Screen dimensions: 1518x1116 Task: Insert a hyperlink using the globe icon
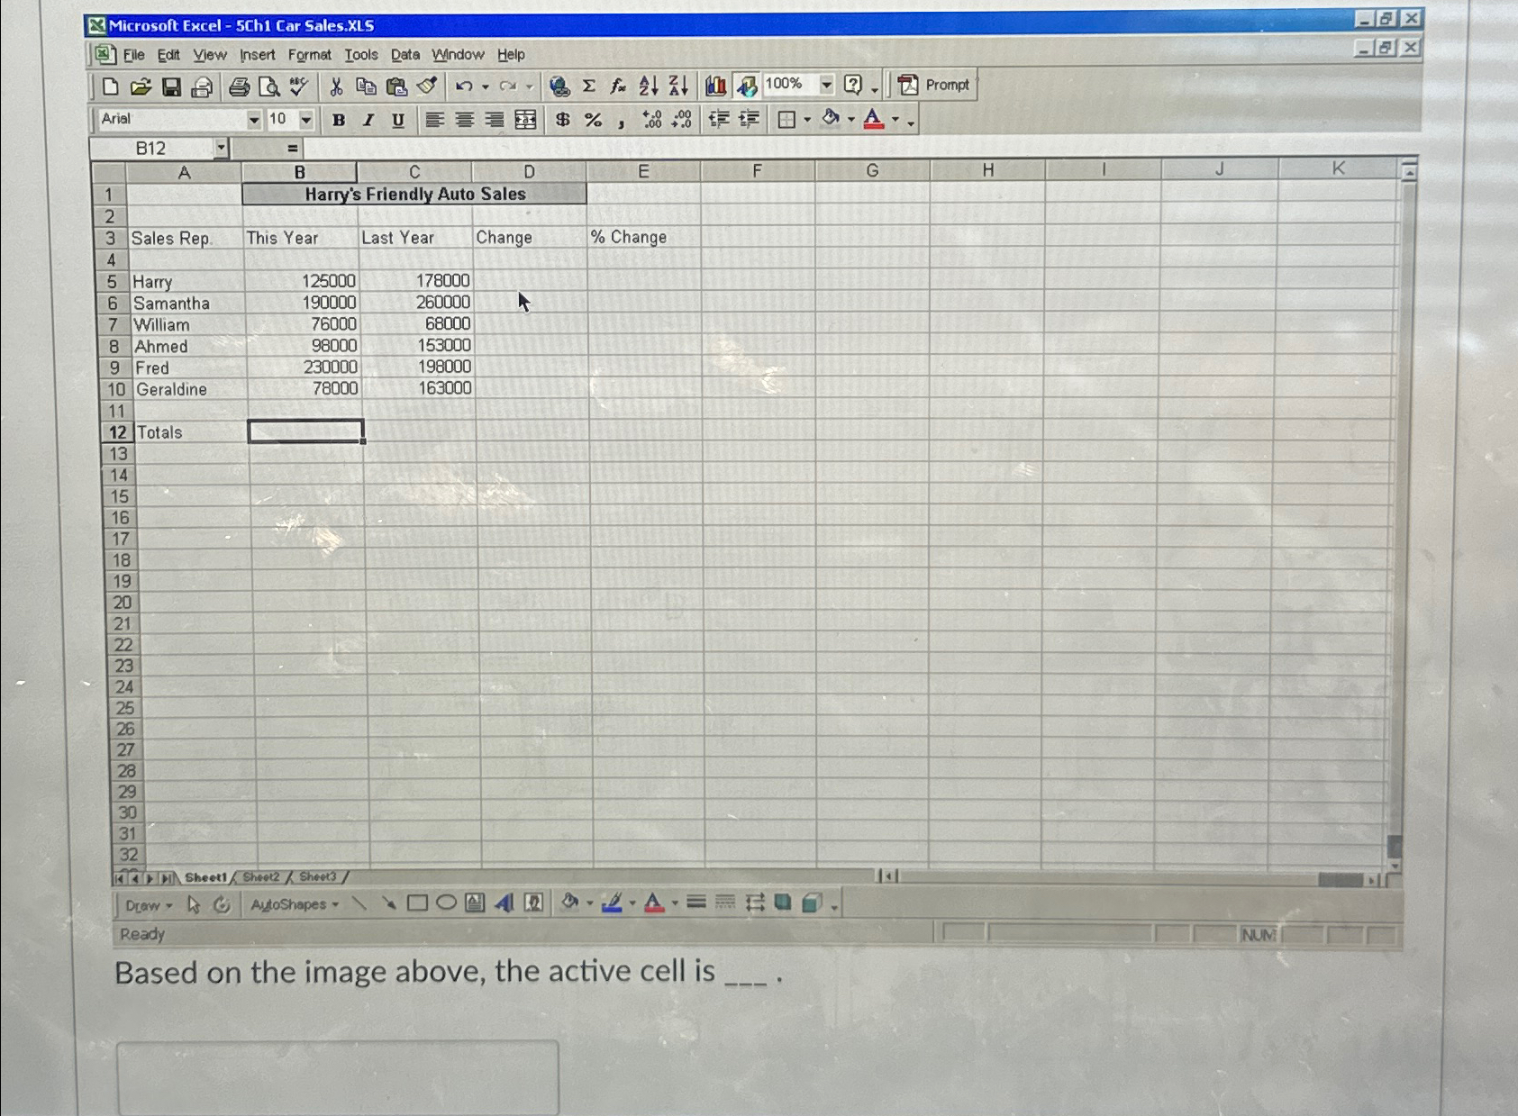click(559, 86)
